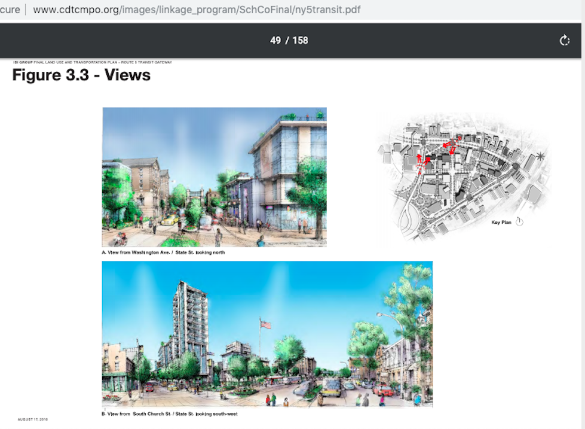Select the current page number 49 field
Screen dimensions: 585x429
click(x=275, y=40)
